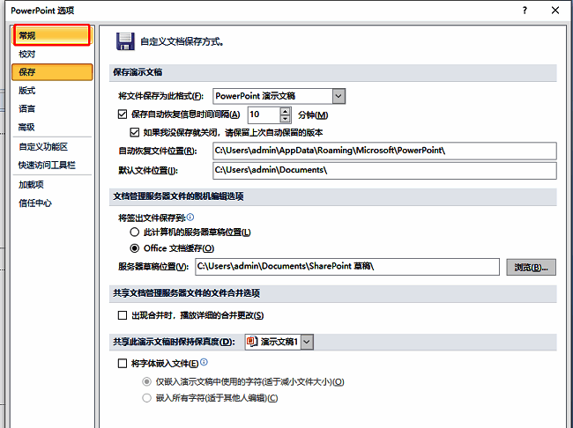Click the 默认文件位置 path field

click(384, 170)
